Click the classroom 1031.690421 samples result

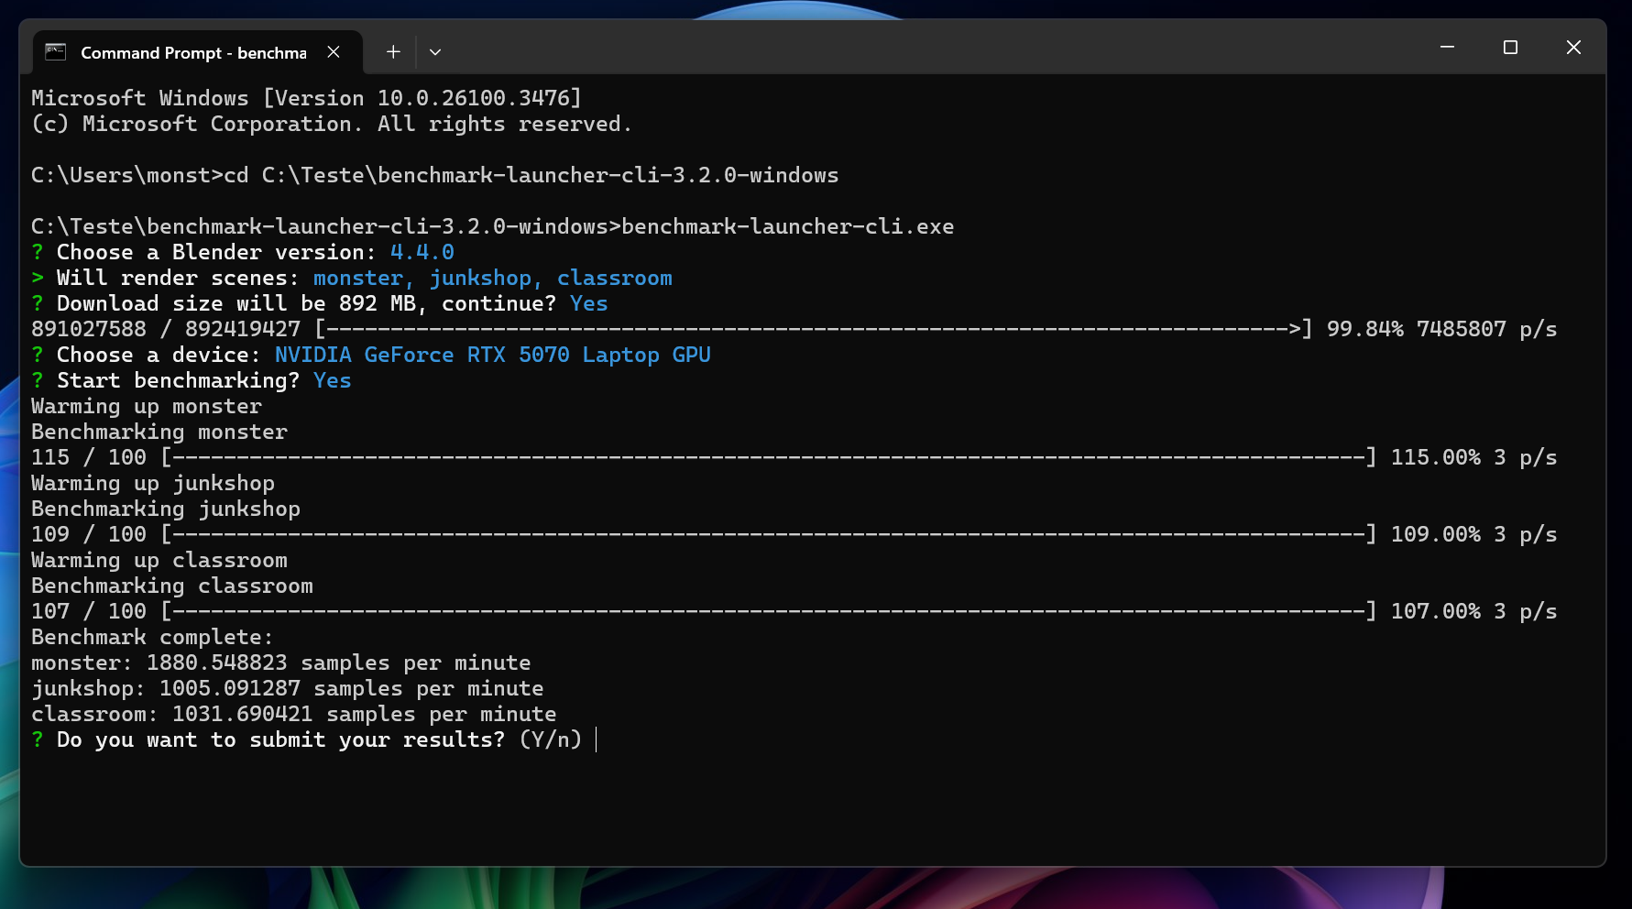[x=294, y=714]
